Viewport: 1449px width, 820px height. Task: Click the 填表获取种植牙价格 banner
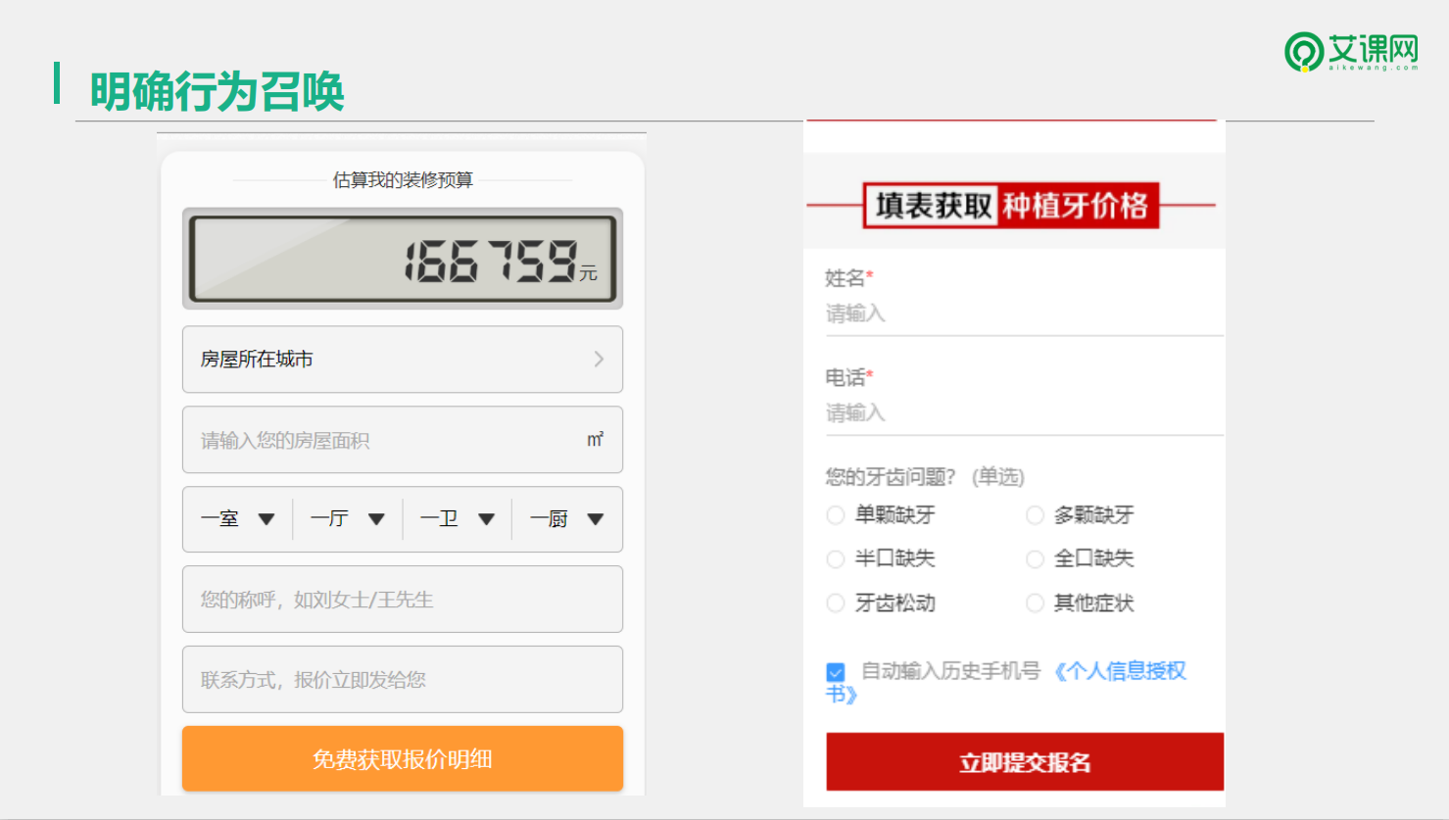tap(1011, 206)
